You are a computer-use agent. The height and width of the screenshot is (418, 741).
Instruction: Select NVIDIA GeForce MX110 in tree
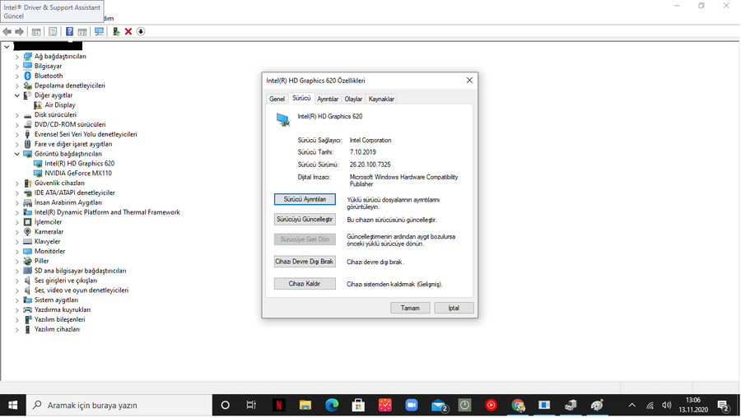(78, 174)
